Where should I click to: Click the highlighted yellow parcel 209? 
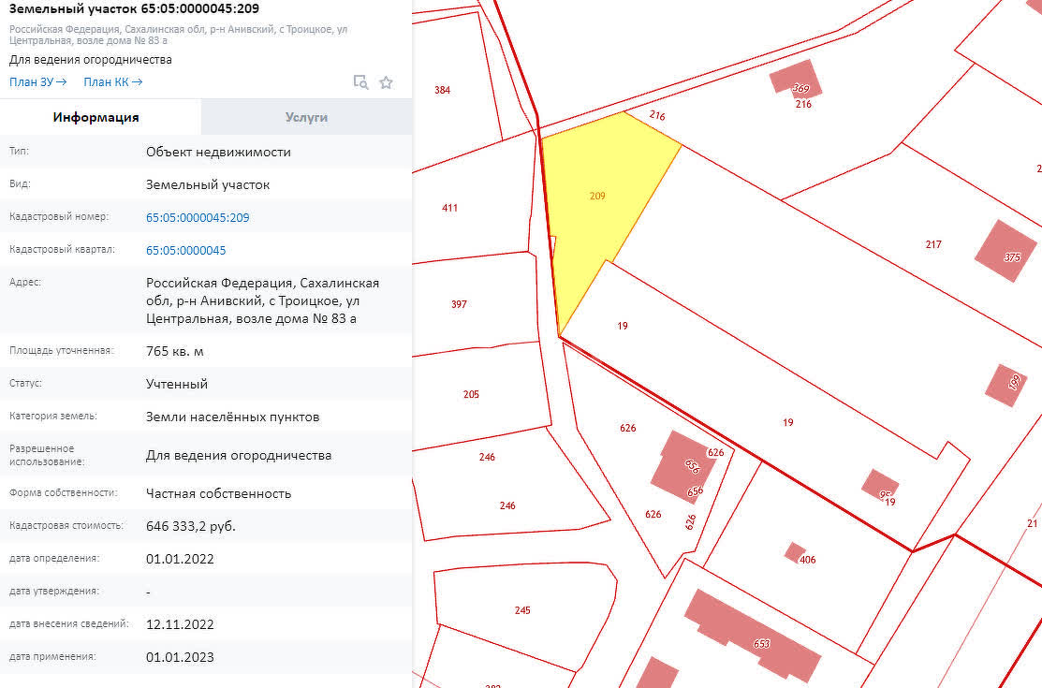(x=596, y=196)
